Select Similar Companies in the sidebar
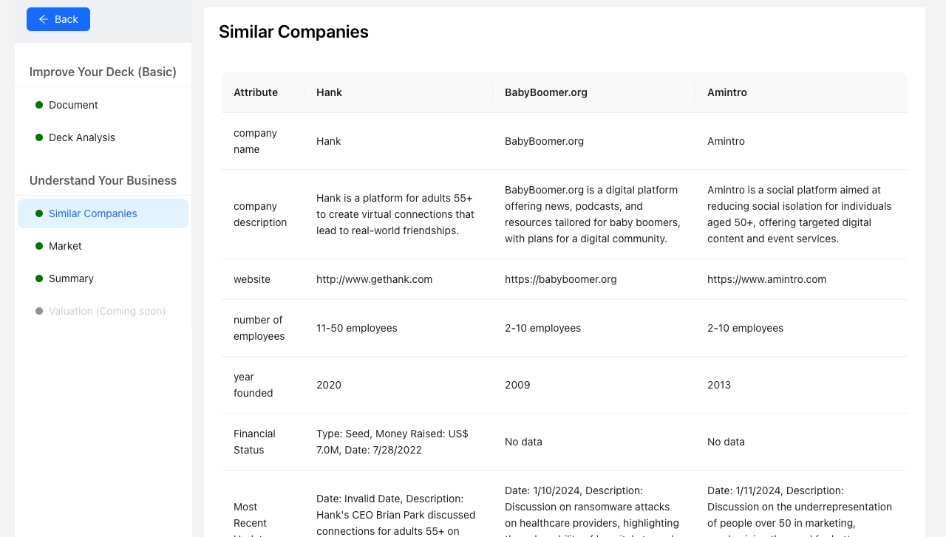This screenshot has width=946, height=537. [93, 213]
